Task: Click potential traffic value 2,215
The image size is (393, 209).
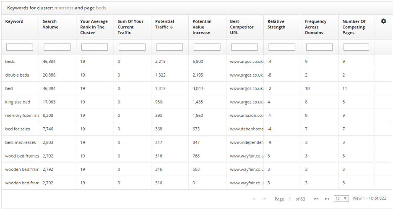Action: click(x=160, y=62)
